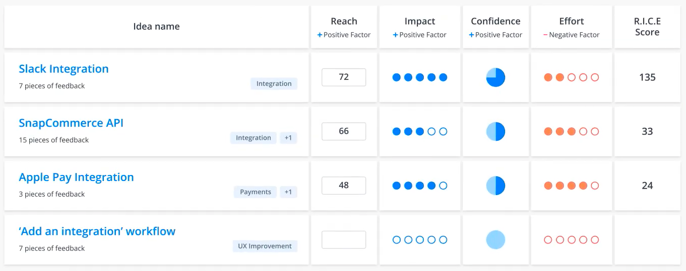Open the Apple Pay Integration idea

click(x=76, y=177)
